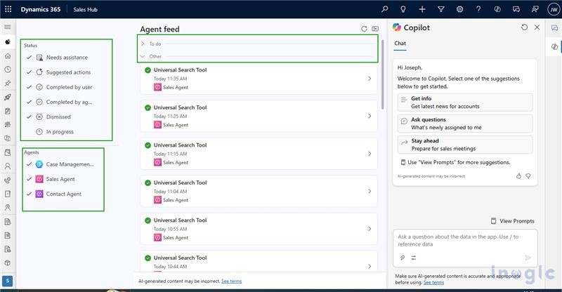
Task: Open chevron for 11:04 AM Universal Search Tool
Action: tap(370, 192)
